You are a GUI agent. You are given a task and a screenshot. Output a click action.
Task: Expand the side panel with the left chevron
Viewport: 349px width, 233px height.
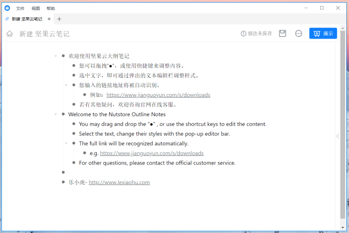(x=338, y=136)
